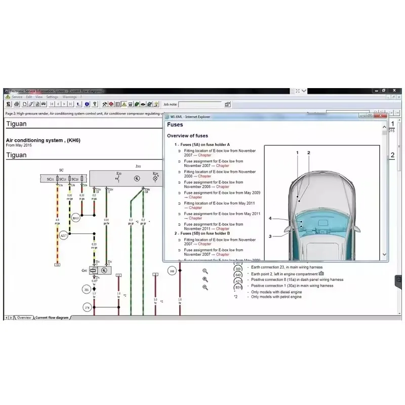The width and height of the screenshot is (405, 405).
Task: Select the Current flow diagram tab
Action: (x=52, y=317)
